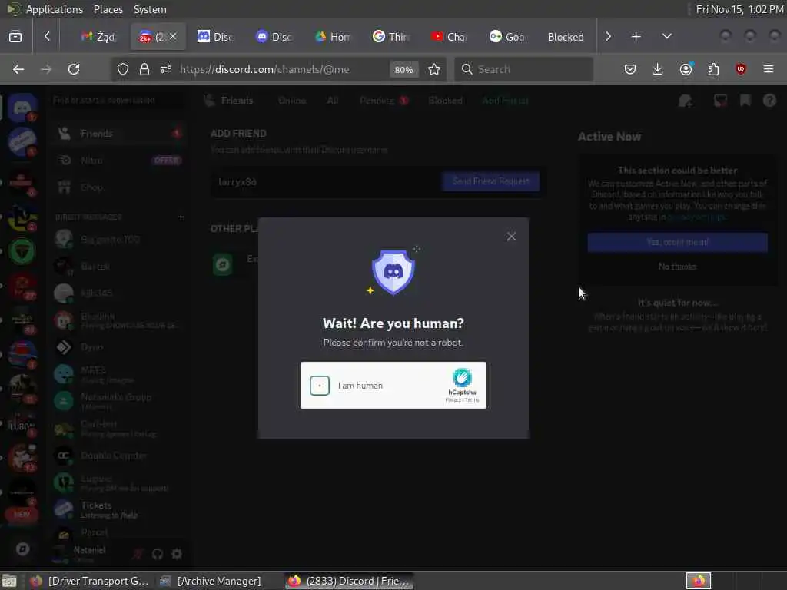Open the Firefox hamburger menu
Screen dimensions: 787x590
[x=769, y=69]
